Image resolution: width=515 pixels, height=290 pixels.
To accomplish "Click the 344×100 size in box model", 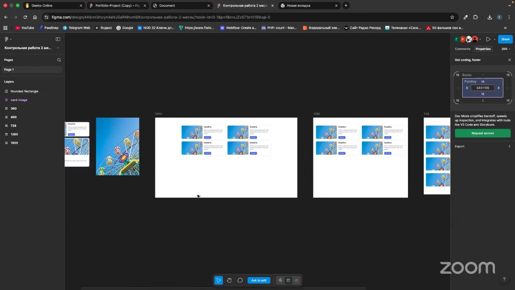I will pos(483,88).
